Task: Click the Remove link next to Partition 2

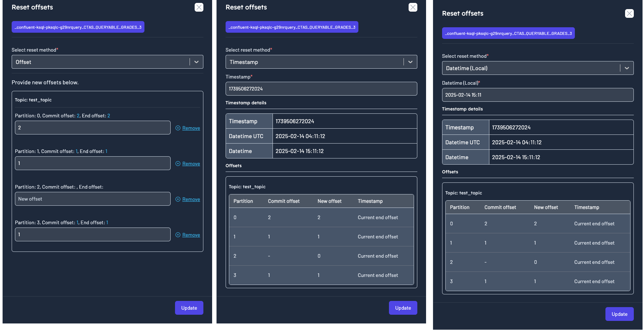Action: click(x=191, y=199)
